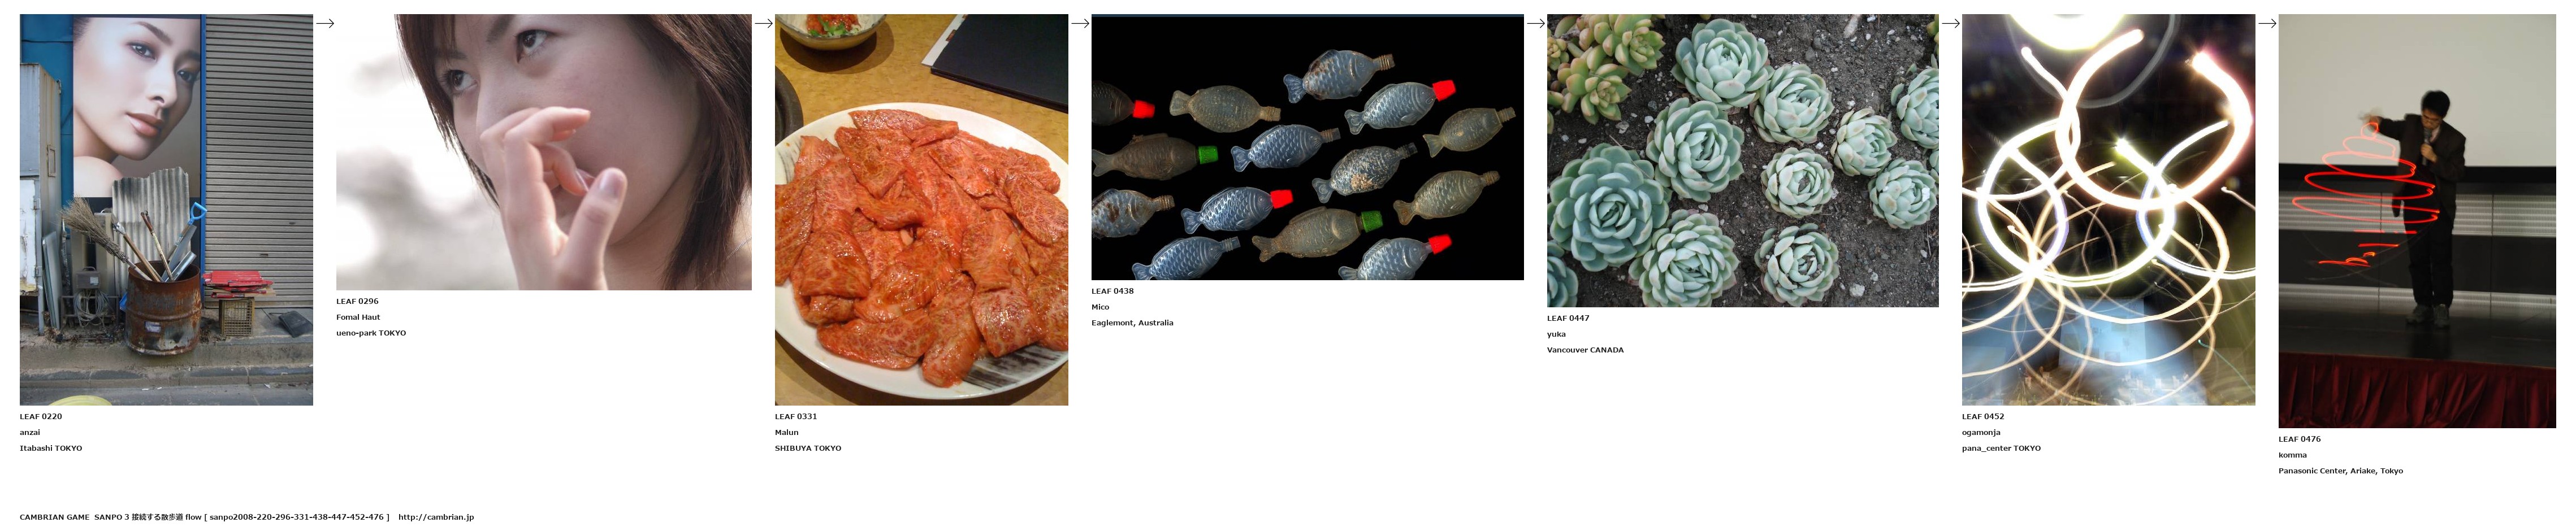Click the arrow after the meat plate photo
This screenshot has width=2576, height=531.
tap(1080, 23)
